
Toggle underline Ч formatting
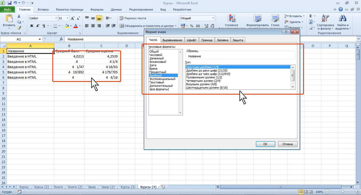click(44, 26)
